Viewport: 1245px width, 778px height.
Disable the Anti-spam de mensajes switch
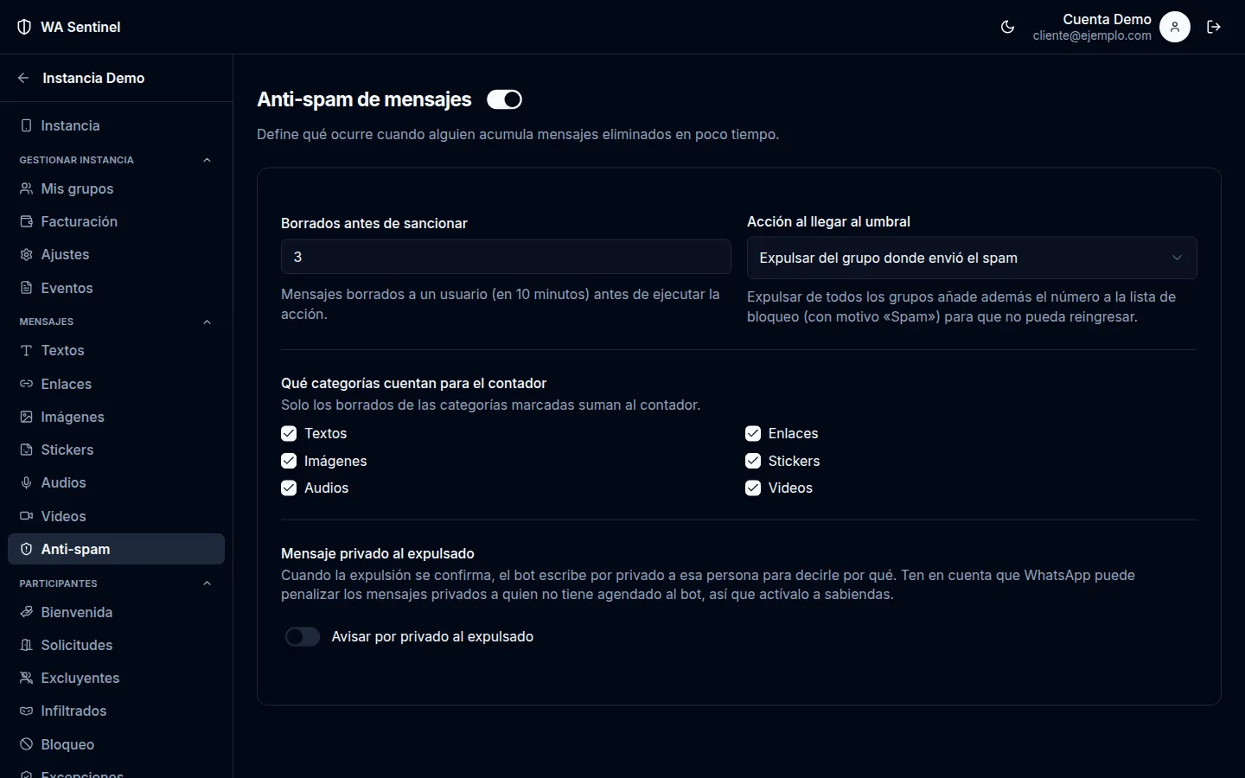[504, 99]
